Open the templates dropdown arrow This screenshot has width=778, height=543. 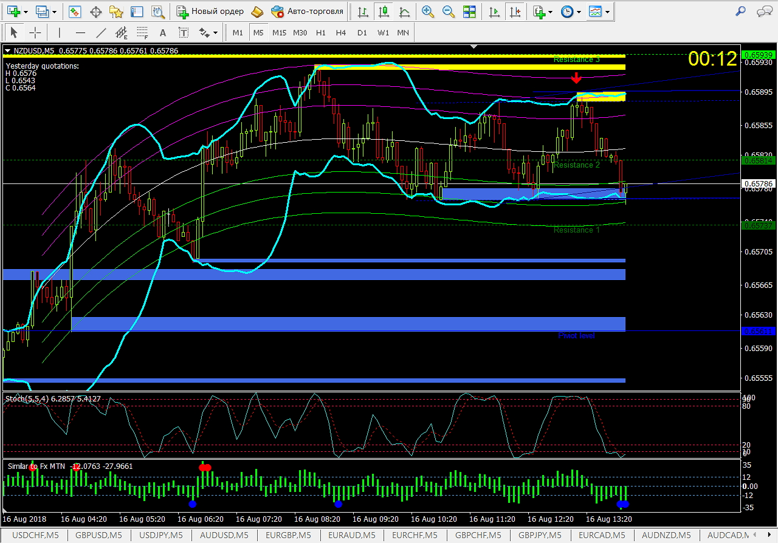point(607,11)
